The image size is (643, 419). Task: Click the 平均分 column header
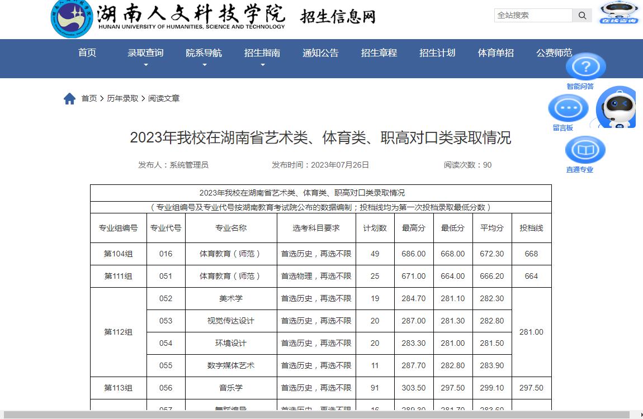(491, 228)
